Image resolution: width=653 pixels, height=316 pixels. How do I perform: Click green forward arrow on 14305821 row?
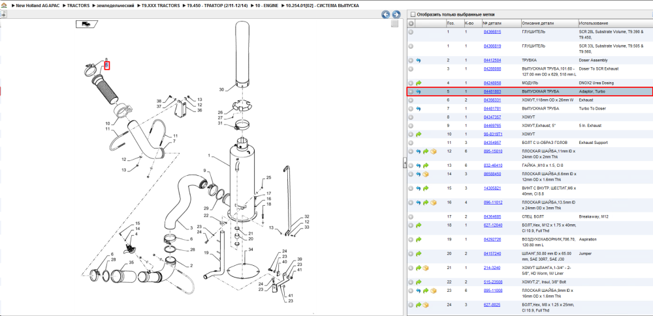point(426,188)
